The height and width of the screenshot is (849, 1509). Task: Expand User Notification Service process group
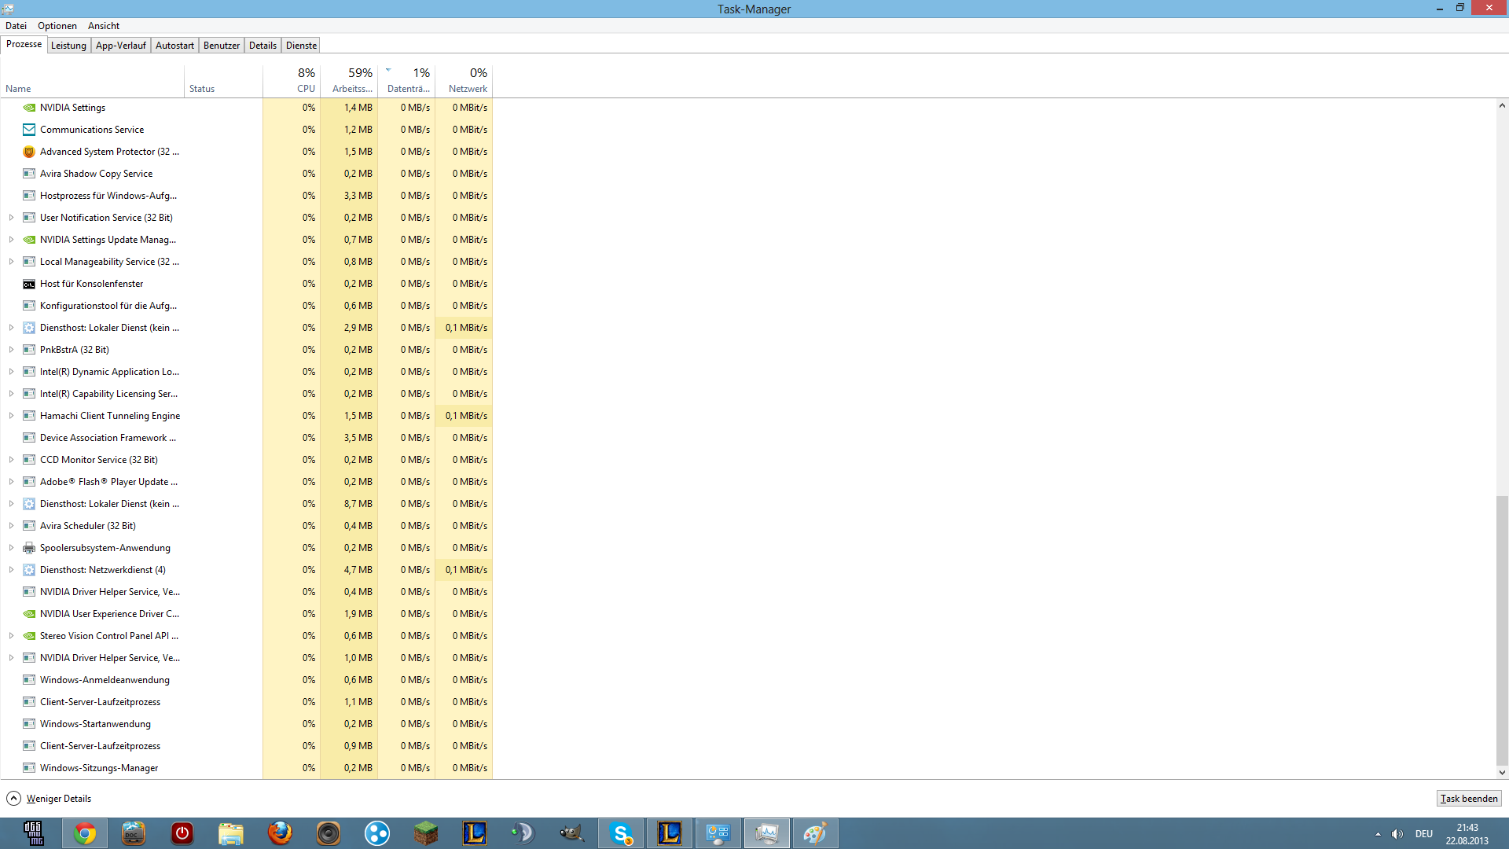coord(11,218)
